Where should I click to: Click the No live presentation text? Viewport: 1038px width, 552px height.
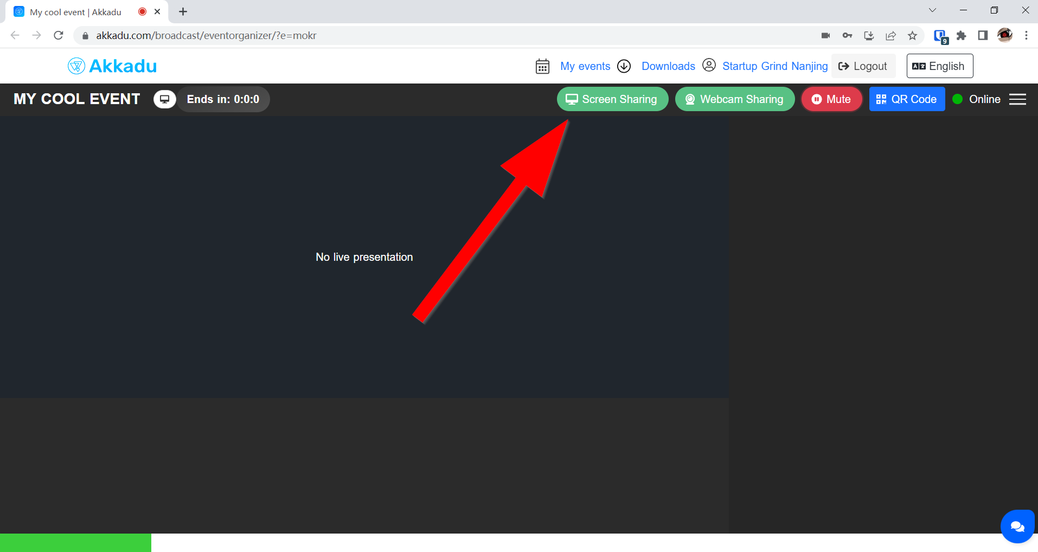point(364,257)
